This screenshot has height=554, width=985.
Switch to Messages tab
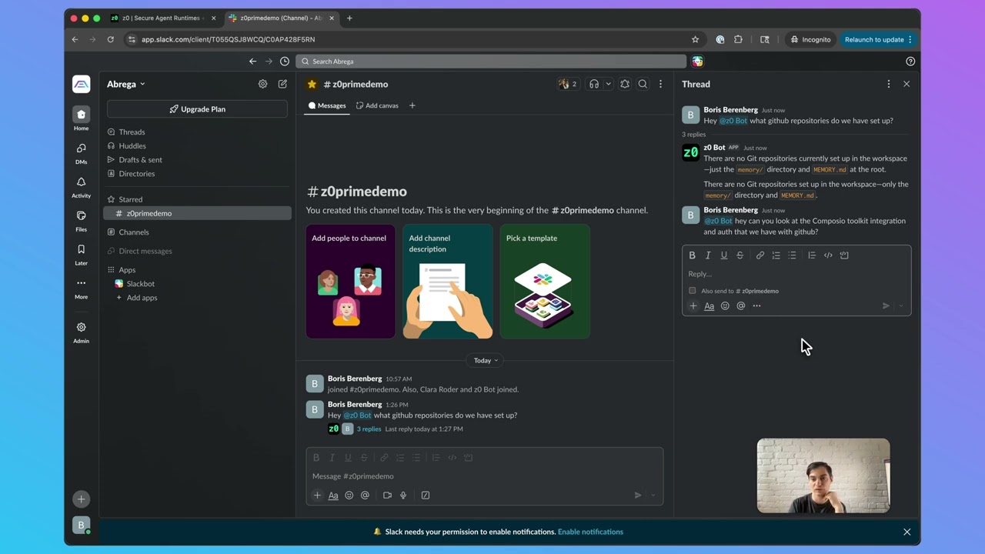tap(327, 105)
